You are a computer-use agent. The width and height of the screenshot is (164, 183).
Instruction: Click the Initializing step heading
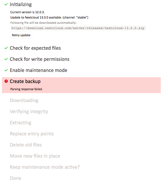click(21, 4)
